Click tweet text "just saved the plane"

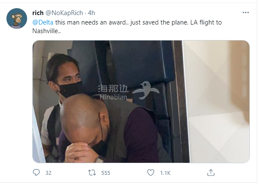(160, 22)
